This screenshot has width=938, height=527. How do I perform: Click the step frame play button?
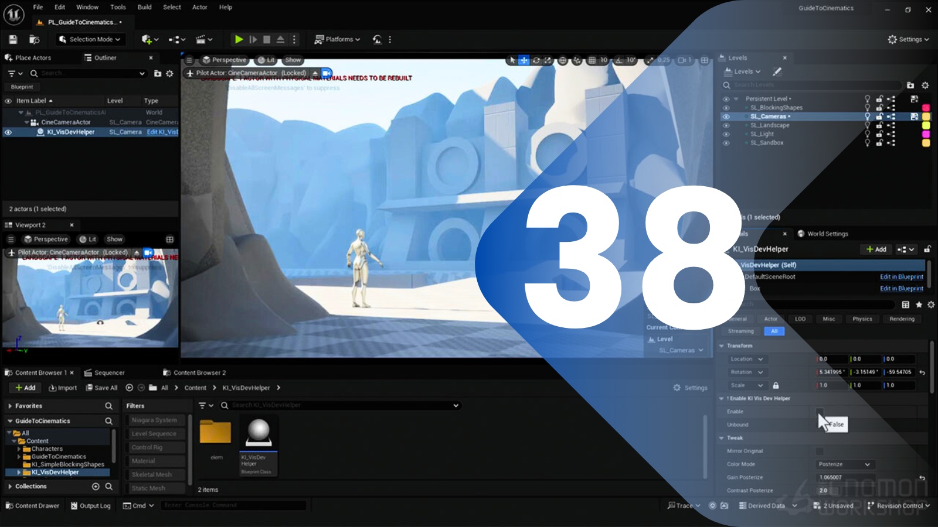[253, 39]
